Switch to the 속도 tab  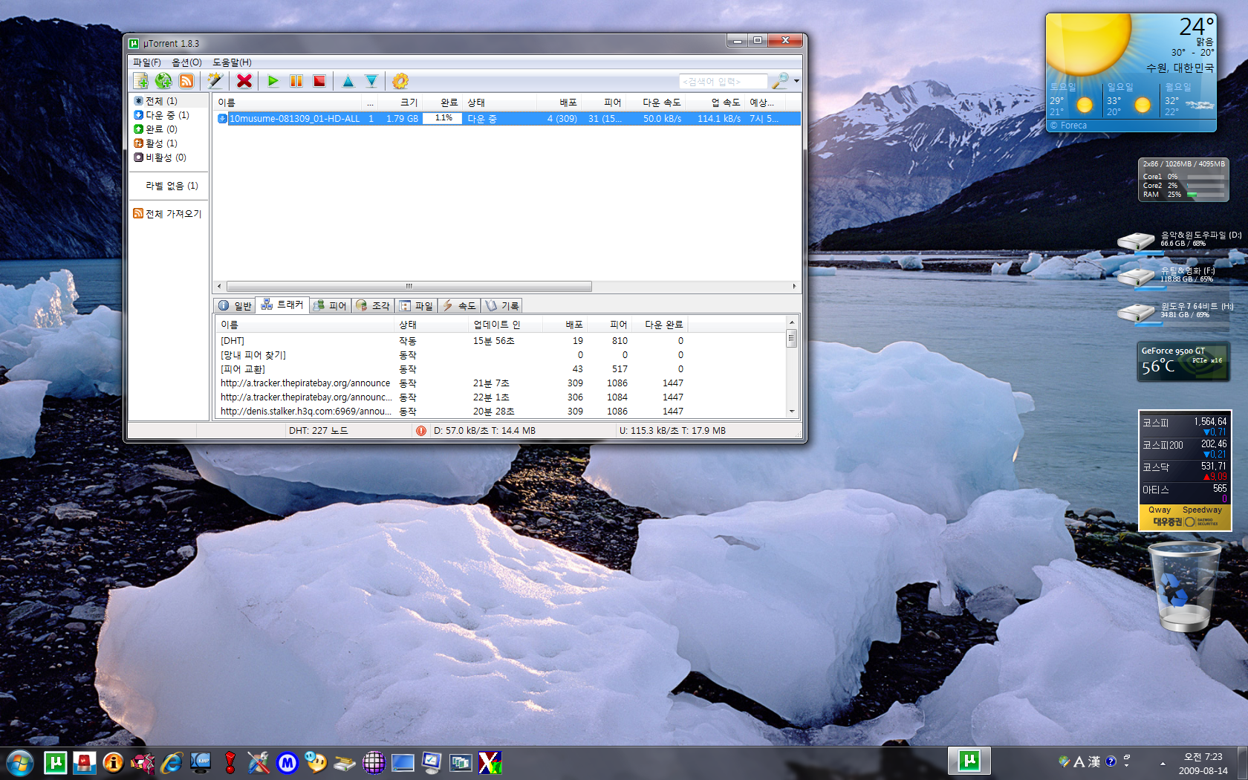[459, 305]
